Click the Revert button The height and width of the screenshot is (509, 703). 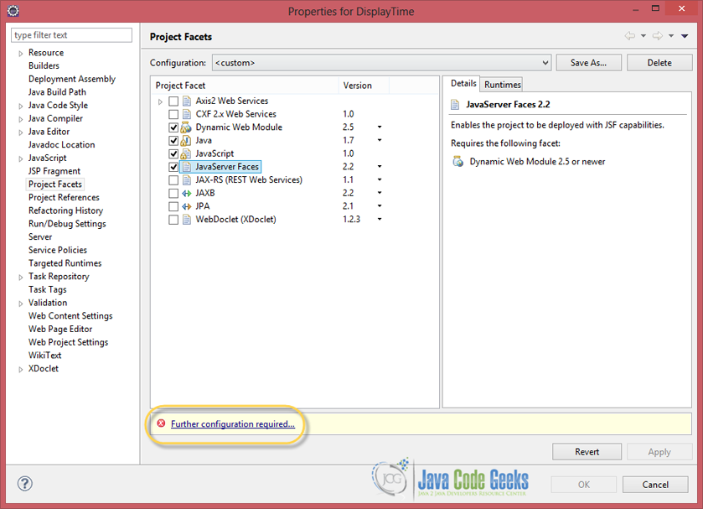587,451
